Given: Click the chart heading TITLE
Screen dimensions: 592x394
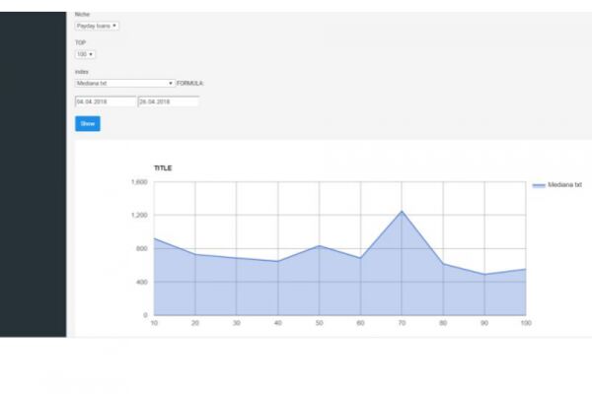Looking at the screenshot, I should 163,168.
